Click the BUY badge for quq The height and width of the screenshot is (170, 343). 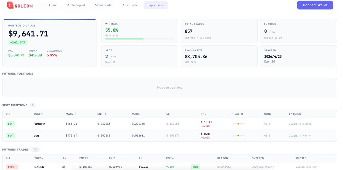(x=10, y=136)
